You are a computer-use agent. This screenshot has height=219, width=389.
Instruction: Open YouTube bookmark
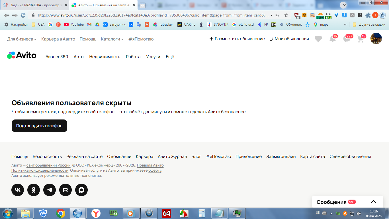pyautogui.click(x=74, y=25)
